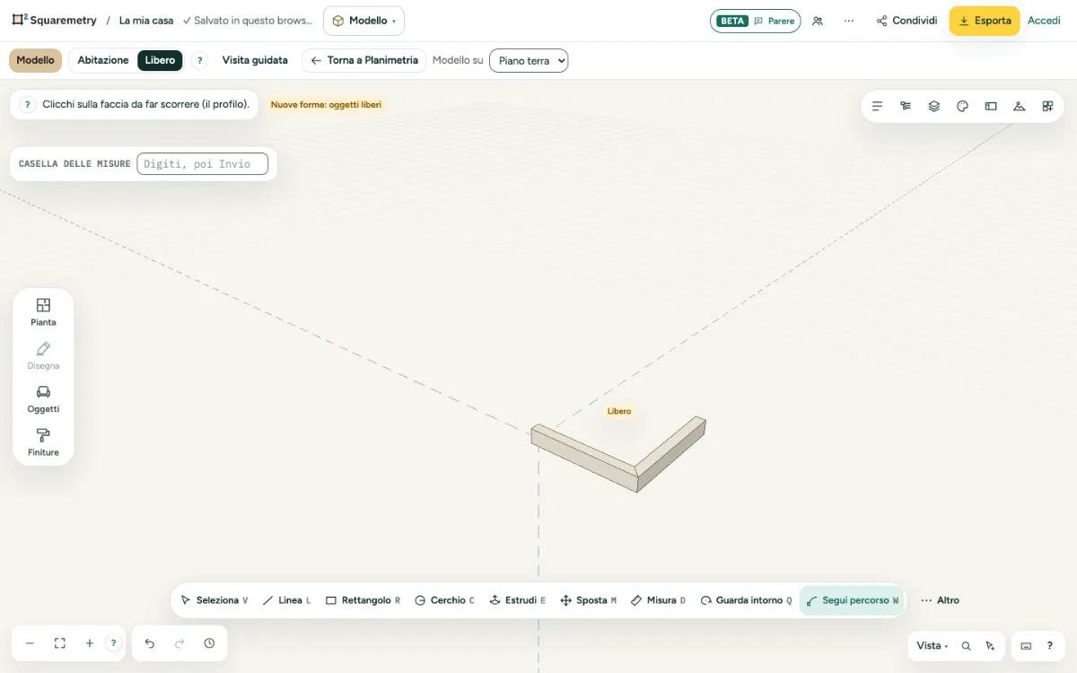
Task: Open the Piano terra floor selector
Action: click(529, 61)
